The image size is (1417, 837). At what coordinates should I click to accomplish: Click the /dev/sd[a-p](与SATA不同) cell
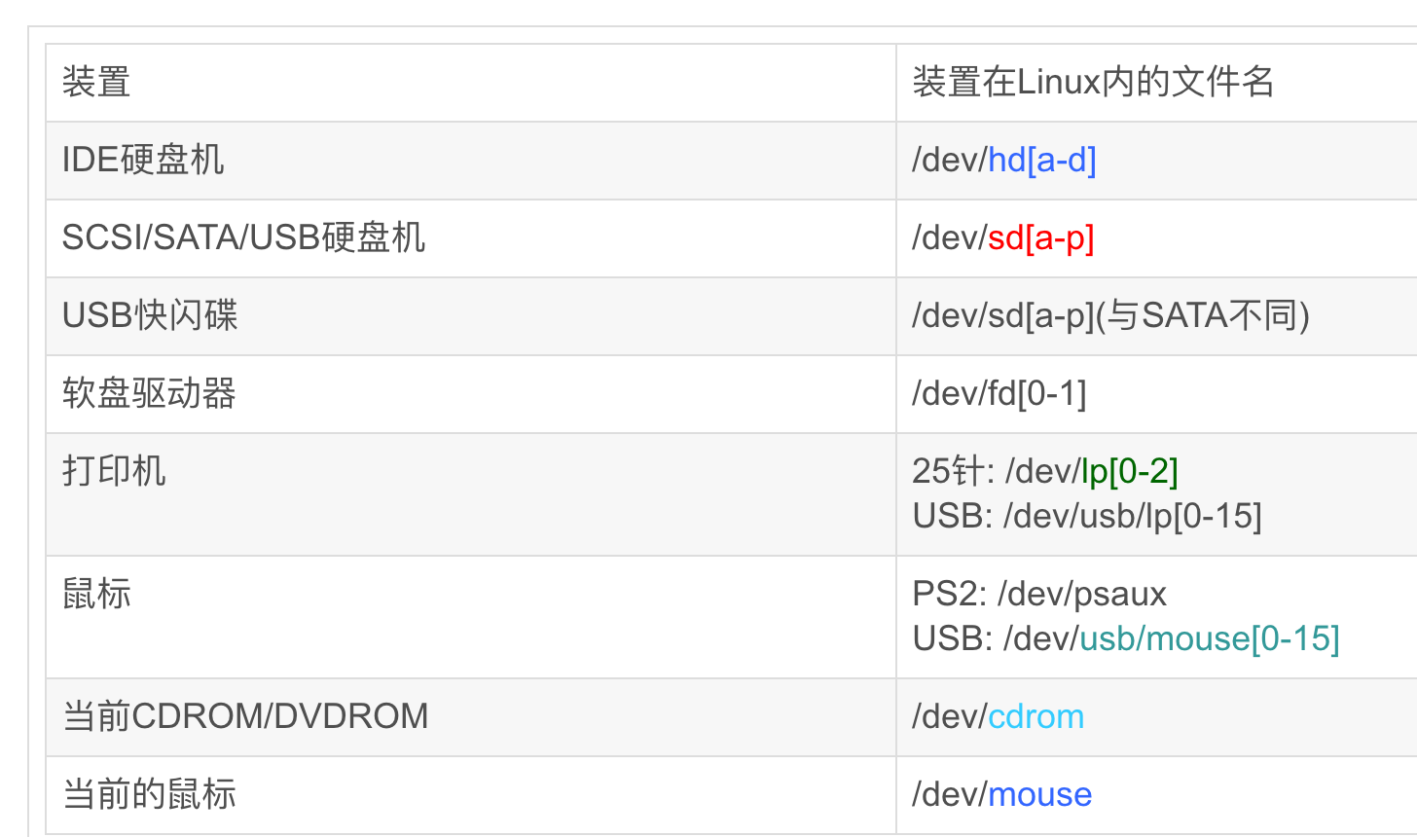(x=1110, y=315)
